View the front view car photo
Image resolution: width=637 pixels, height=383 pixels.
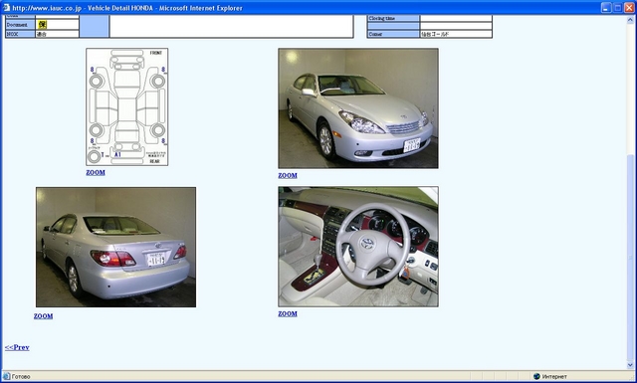coord(358,108)
